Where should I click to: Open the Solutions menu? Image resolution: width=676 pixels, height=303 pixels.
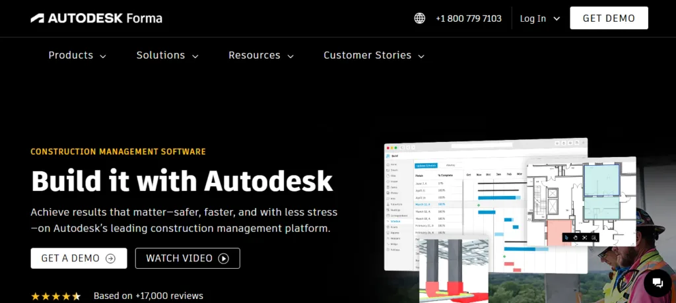167,55
